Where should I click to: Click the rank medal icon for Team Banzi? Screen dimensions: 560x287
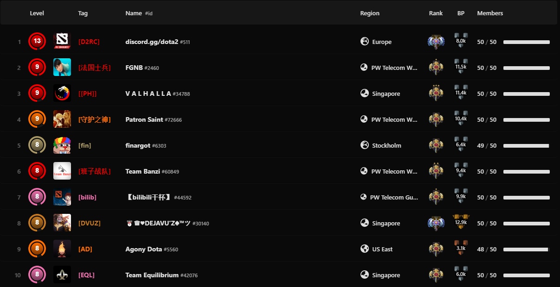coord(436,171)
